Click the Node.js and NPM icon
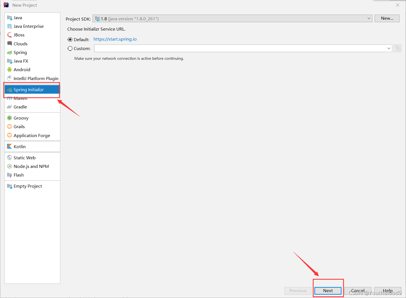The width and height of the screenshot is (406, 298). [9, 167]
